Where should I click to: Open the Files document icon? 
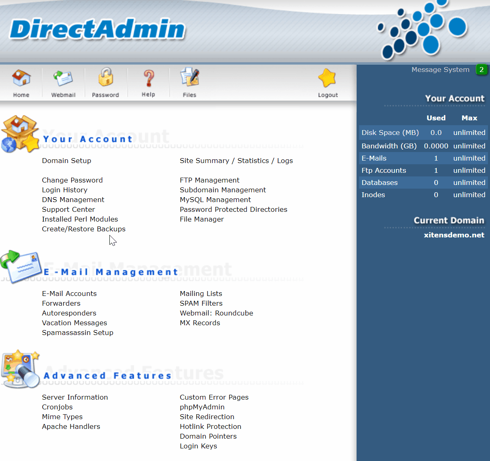[190, 77]
